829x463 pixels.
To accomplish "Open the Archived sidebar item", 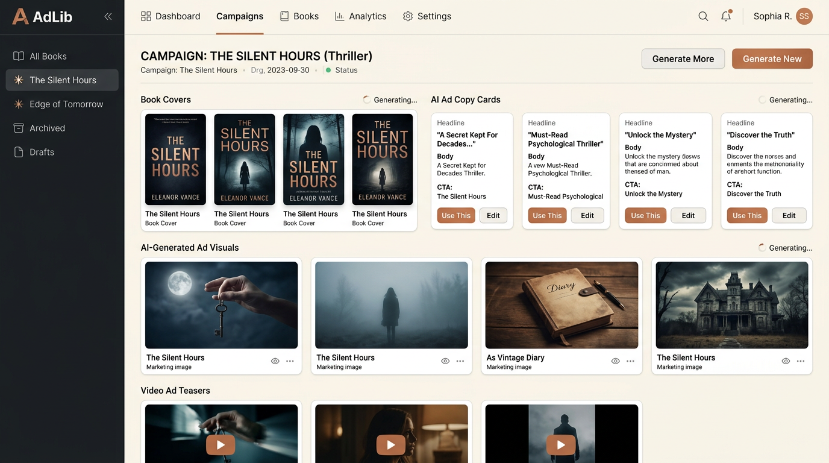I will [47, 128].
